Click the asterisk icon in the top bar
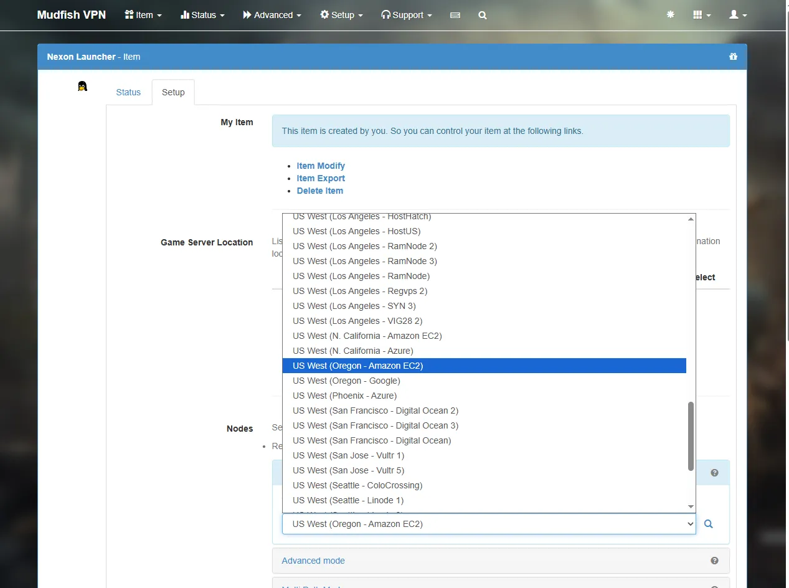 coord(671,14)
